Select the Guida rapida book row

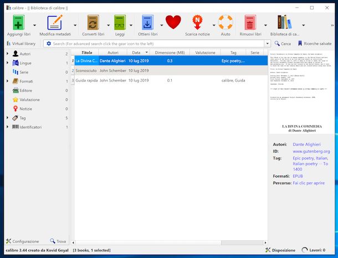pyautogui.click(x=171, y=80)
